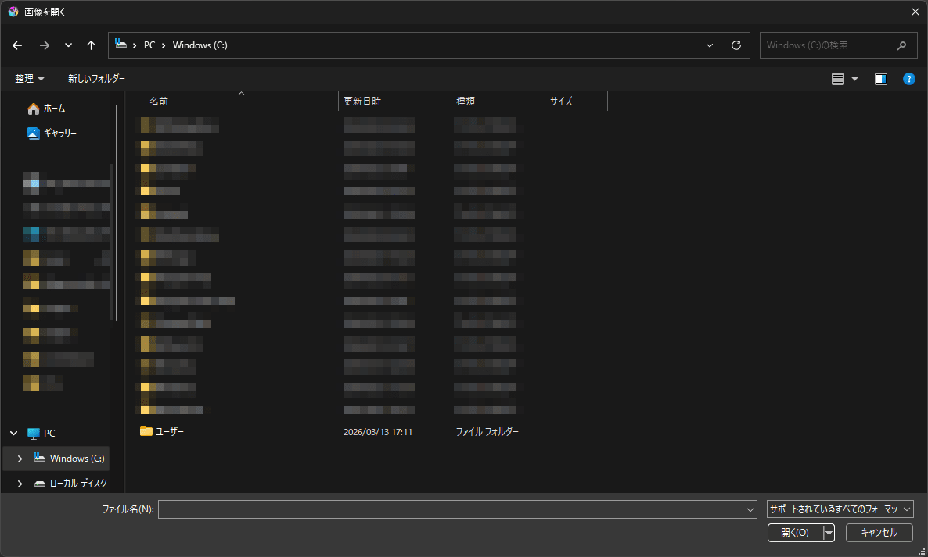Screen dimensions: 928x557
Task: Click the 開く(O) button
Action: point(795,533)
